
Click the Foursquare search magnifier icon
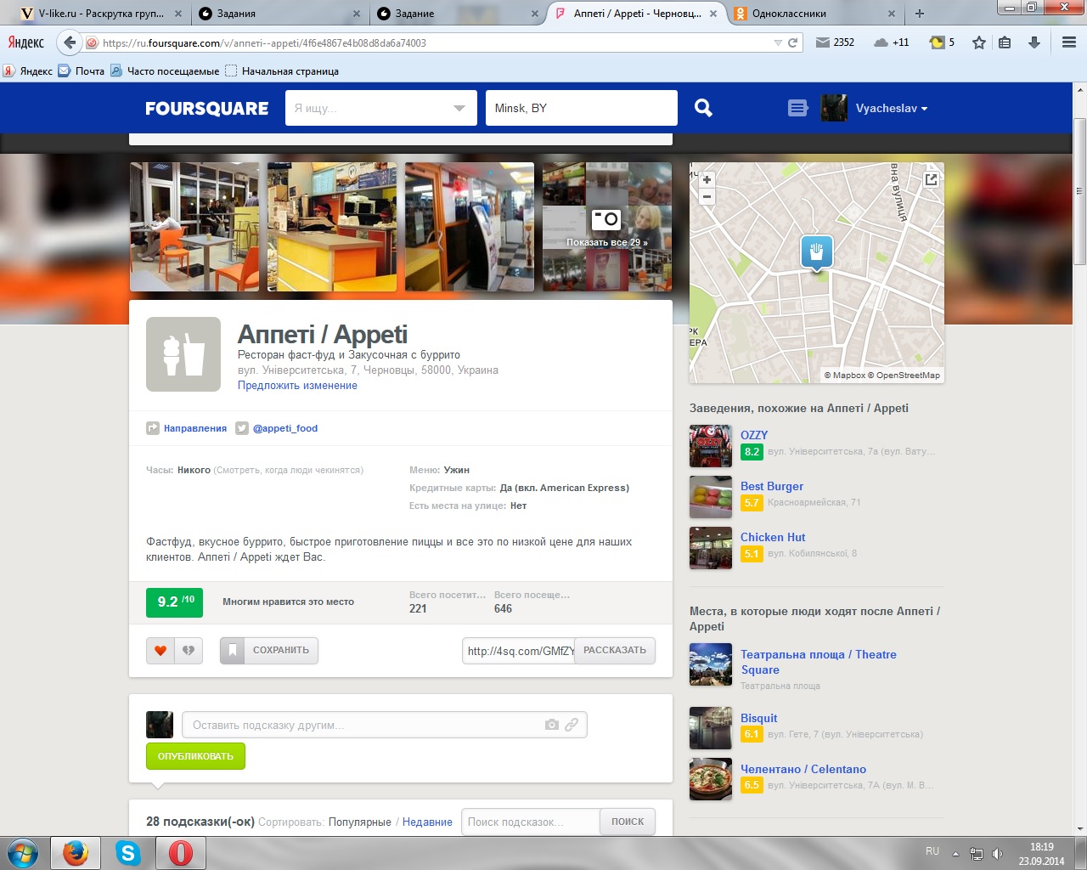click(x=703, y=108)
